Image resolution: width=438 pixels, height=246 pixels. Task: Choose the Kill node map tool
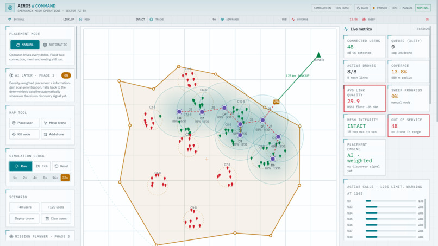click(24, 134)
